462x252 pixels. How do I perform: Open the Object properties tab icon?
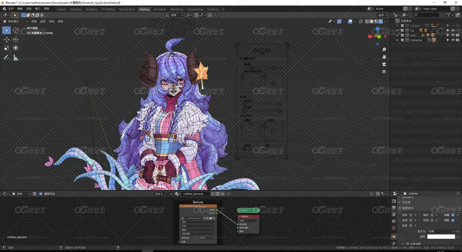click(394, 237)
